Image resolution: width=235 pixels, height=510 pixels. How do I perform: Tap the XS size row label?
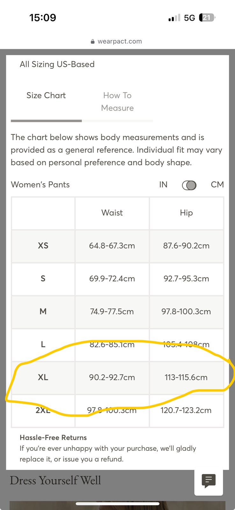(x=43, y=246)
